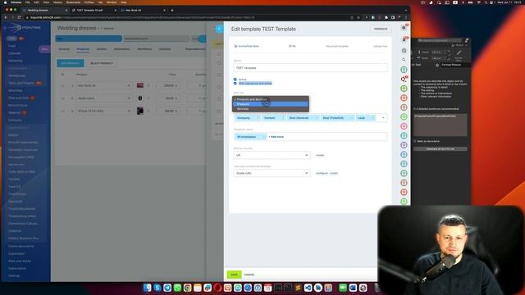Open Microsoft Word from the dock

[354, 288]
